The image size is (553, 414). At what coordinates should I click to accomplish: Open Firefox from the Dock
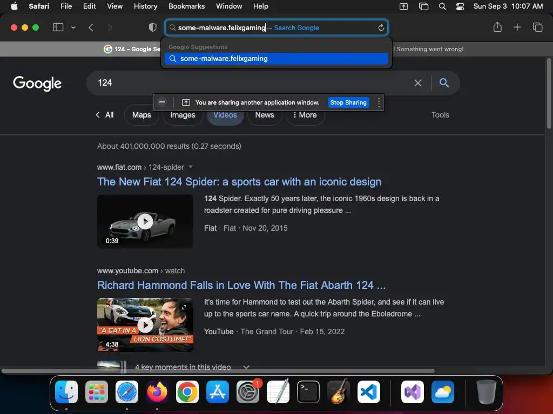[157, 392]
